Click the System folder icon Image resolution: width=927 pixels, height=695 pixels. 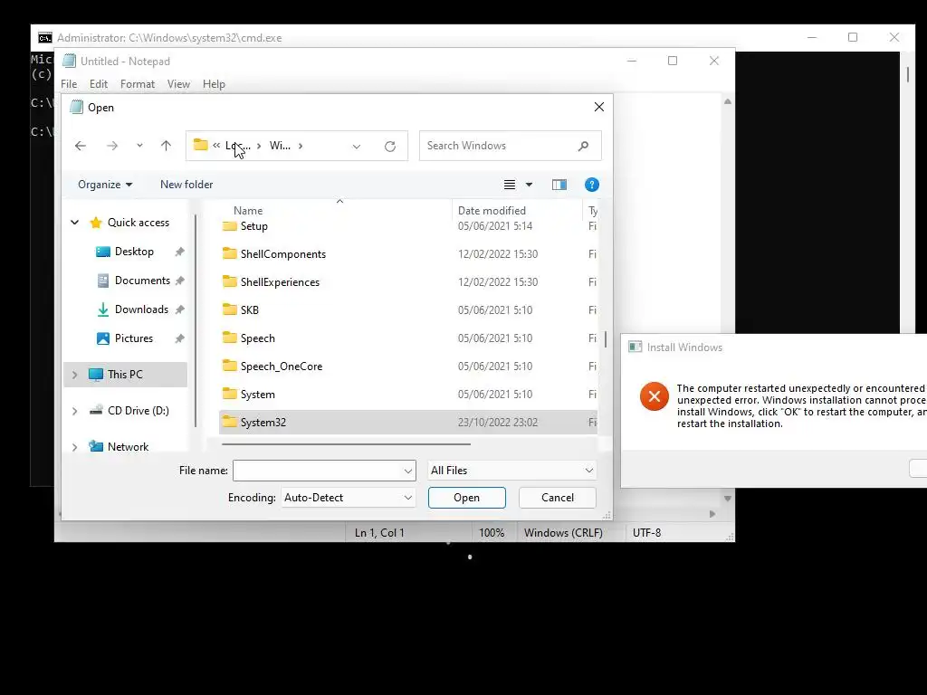(229, 394)
